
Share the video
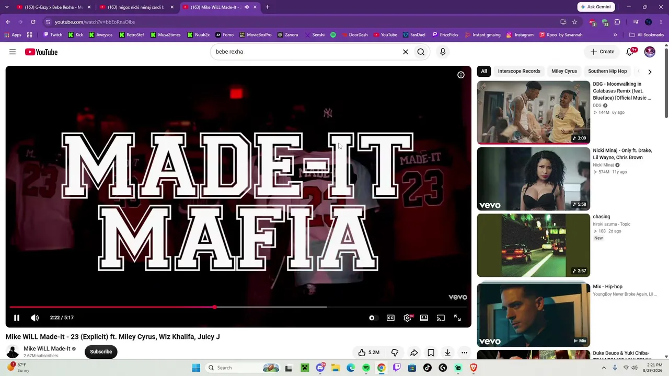point(414,352)
